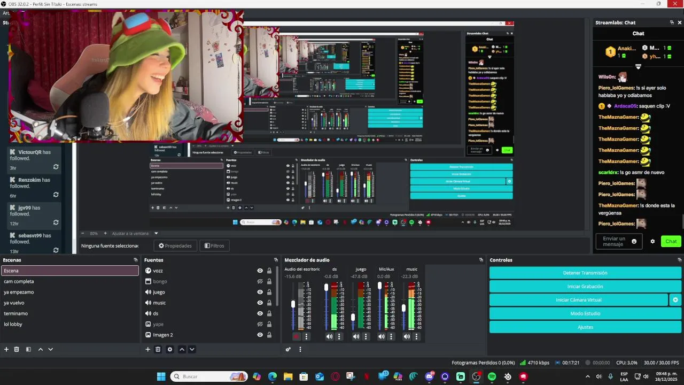Screen dimensions: 684x385
Task: Open Ajustes settings button
Action: [585, 327]
